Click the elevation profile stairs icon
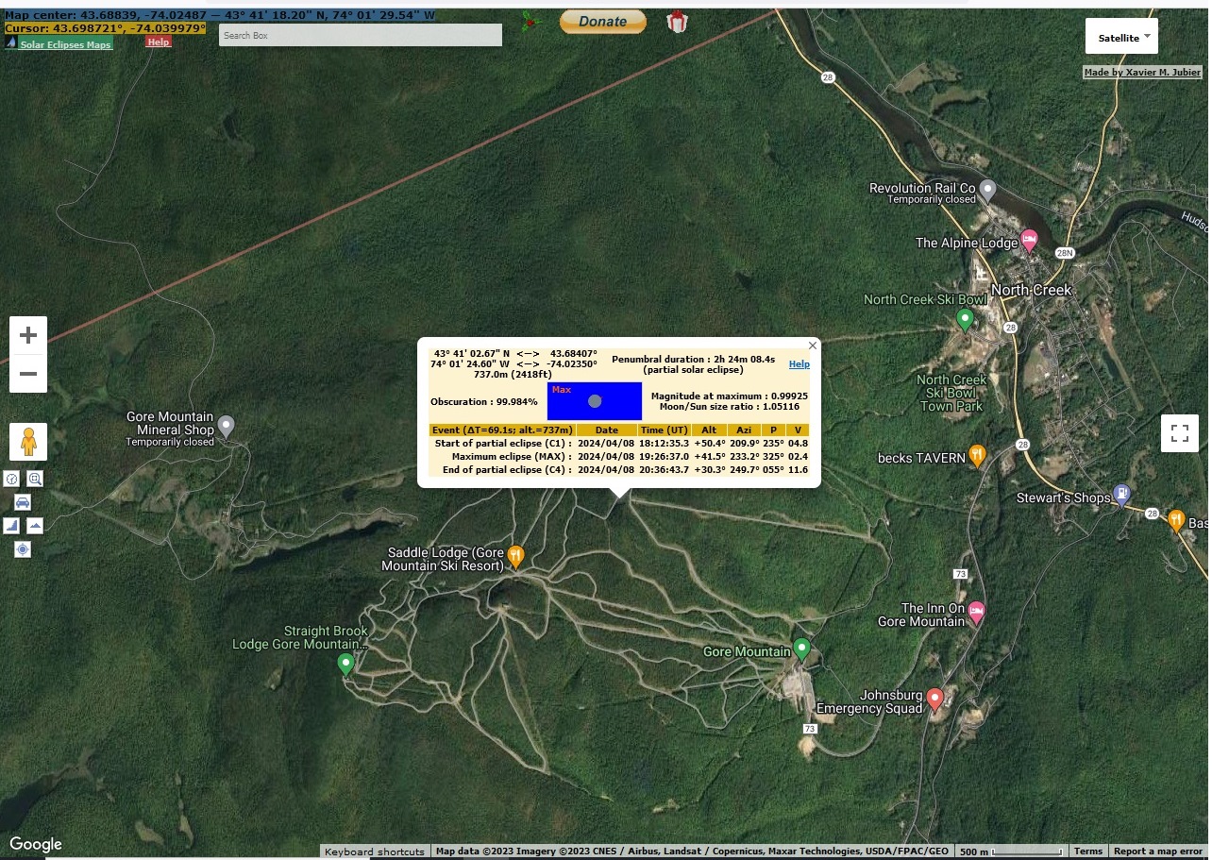 (11, 526)
